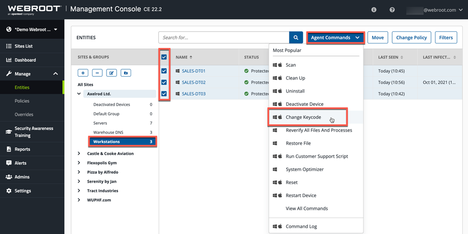
Task: Click the Reports document icon
Action: [x=9, y=149]
